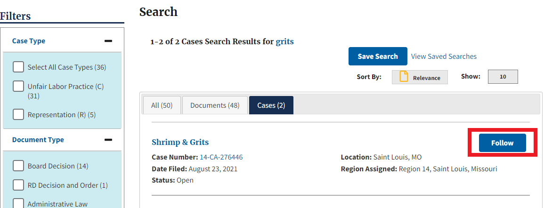The width and height of the screenshot is (544, 208).
Task: Select the Cases (2) tab
Action: pos(271,105)
